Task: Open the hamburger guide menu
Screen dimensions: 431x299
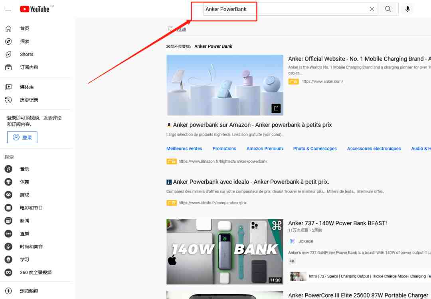Action: coord(8,9)
